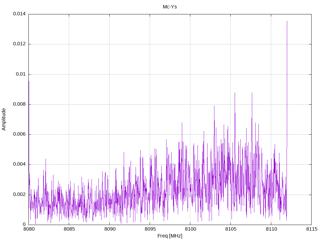
Task: Click the tallest peak tip near 8112 MHz
Action: coord(287,21)
